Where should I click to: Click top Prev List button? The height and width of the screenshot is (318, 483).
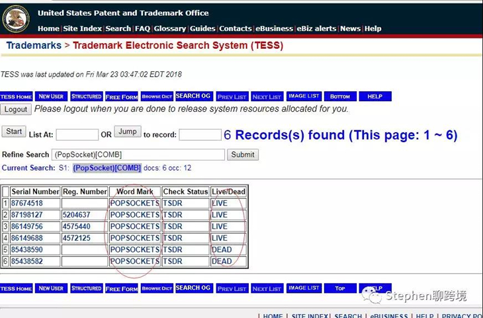tap(232, 97)
